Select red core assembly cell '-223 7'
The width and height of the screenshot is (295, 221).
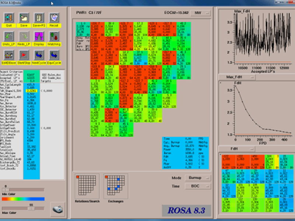point(140,87)
